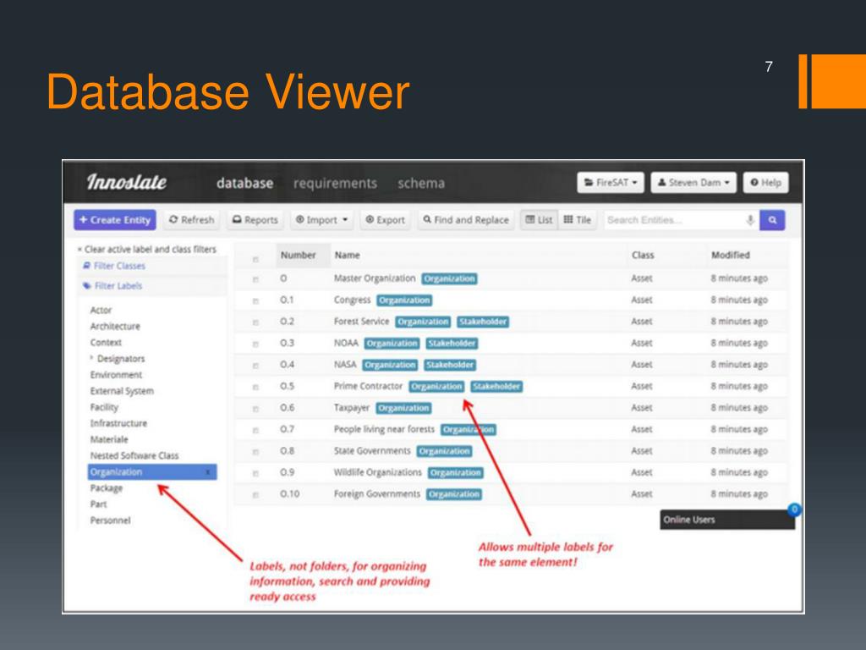Screen dimensions: 866x650
Task: Sort by the Modified column header
Action: pyautogui.click(x=730, y=256)
